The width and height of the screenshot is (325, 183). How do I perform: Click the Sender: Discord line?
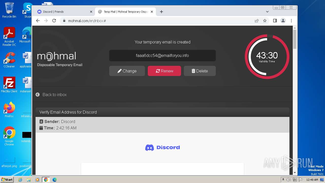click(57, 121)
